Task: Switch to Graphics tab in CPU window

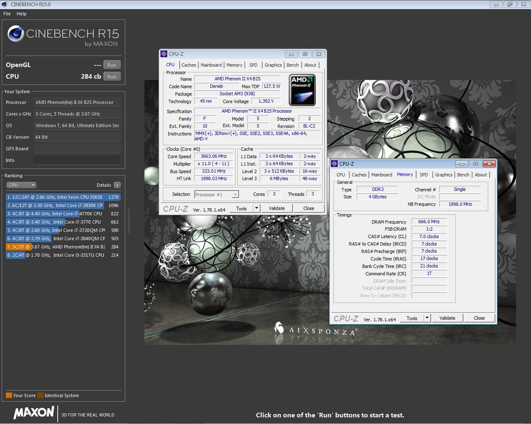Action: [273, 65]
